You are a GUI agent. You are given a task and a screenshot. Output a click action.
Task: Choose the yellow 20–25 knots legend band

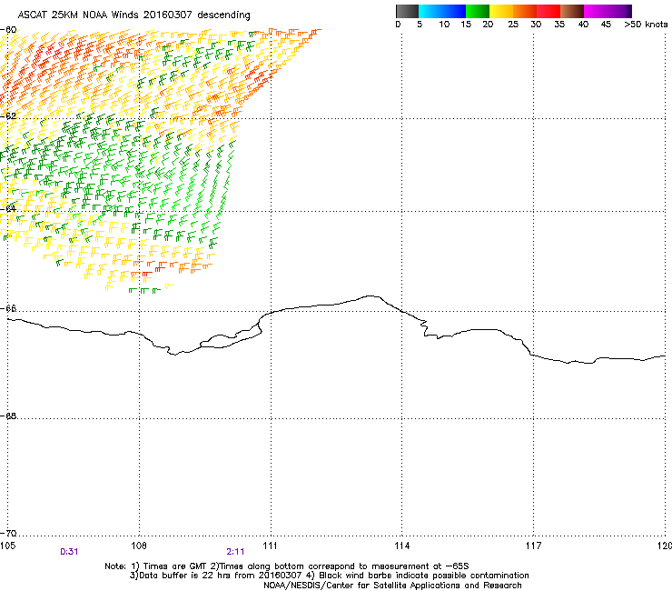[501, 11]
